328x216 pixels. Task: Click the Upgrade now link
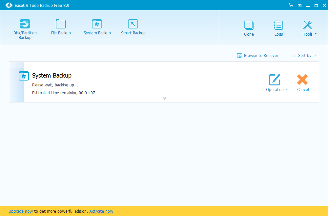point(21,211)
